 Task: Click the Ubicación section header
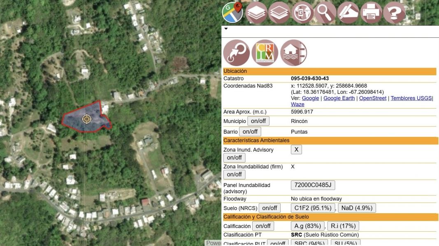(330, 71)
